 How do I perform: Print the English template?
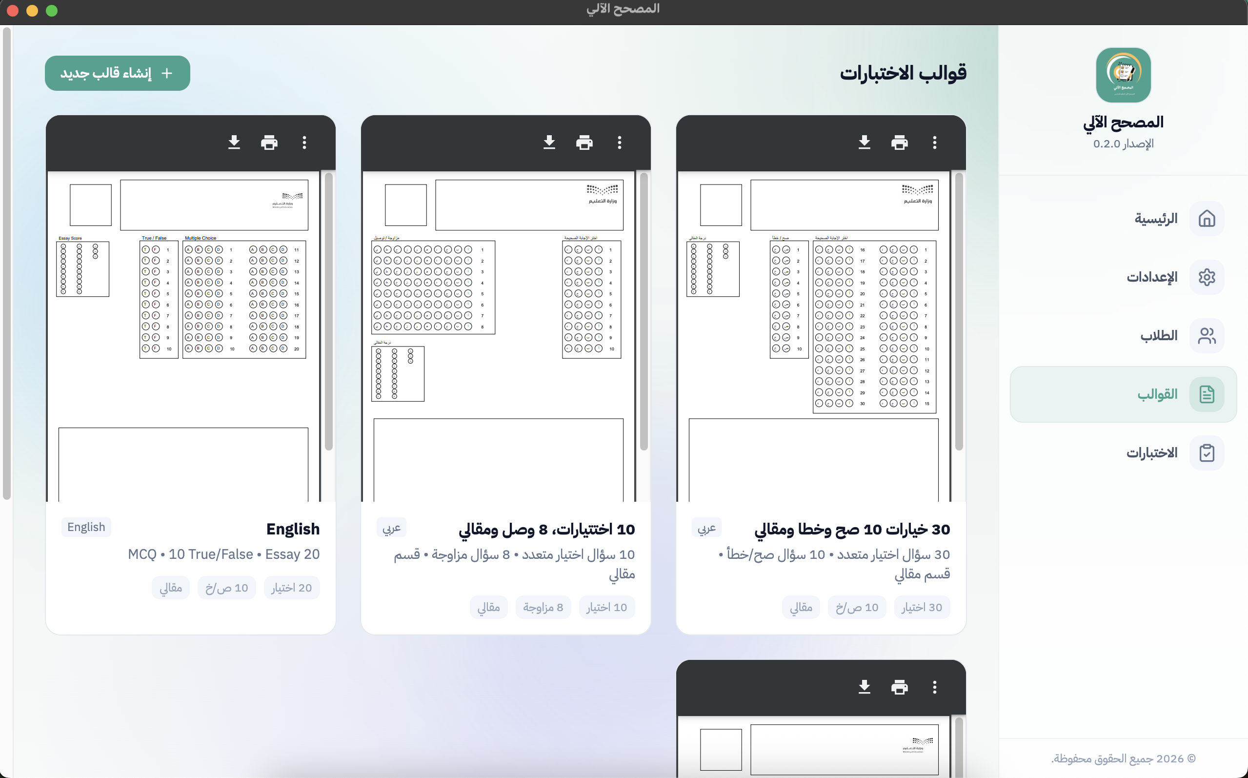[x=269, y=143]
